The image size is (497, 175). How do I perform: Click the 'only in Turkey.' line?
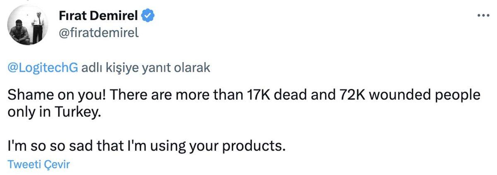pos(54,113)
